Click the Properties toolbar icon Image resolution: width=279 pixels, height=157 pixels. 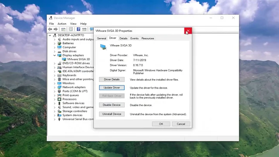71,29
